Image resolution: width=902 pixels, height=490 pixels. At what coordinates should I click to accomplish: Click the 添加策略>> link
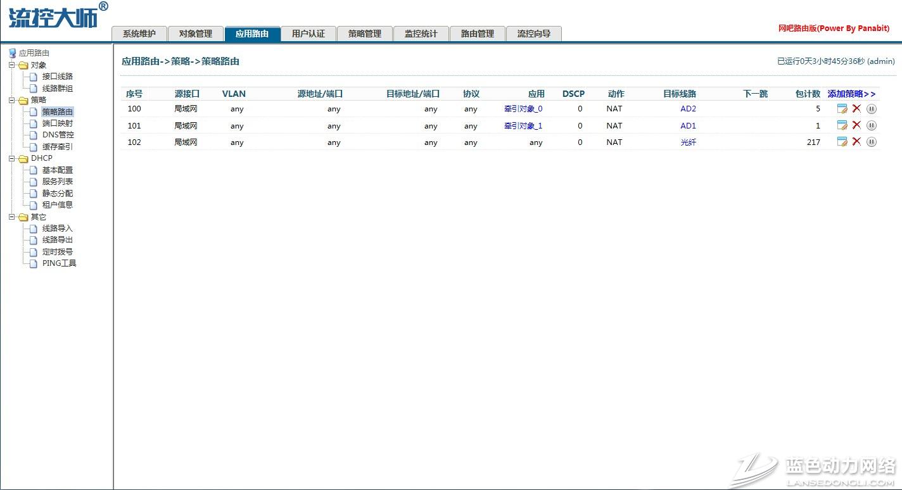pos(851,94)
